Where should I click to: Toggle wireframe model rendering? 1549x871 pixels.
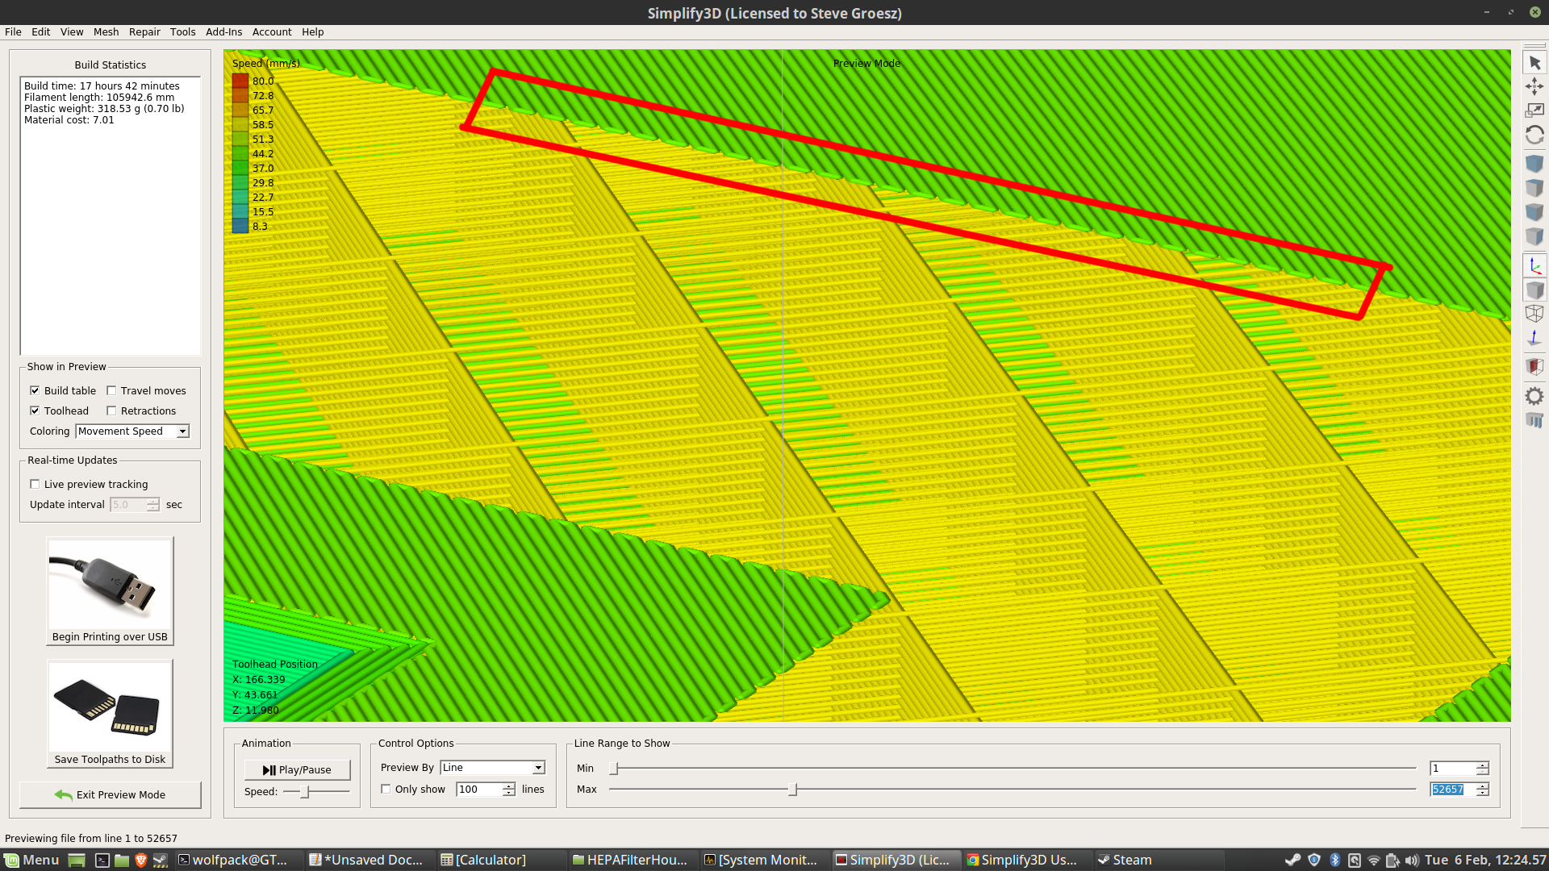(1534, 314)
